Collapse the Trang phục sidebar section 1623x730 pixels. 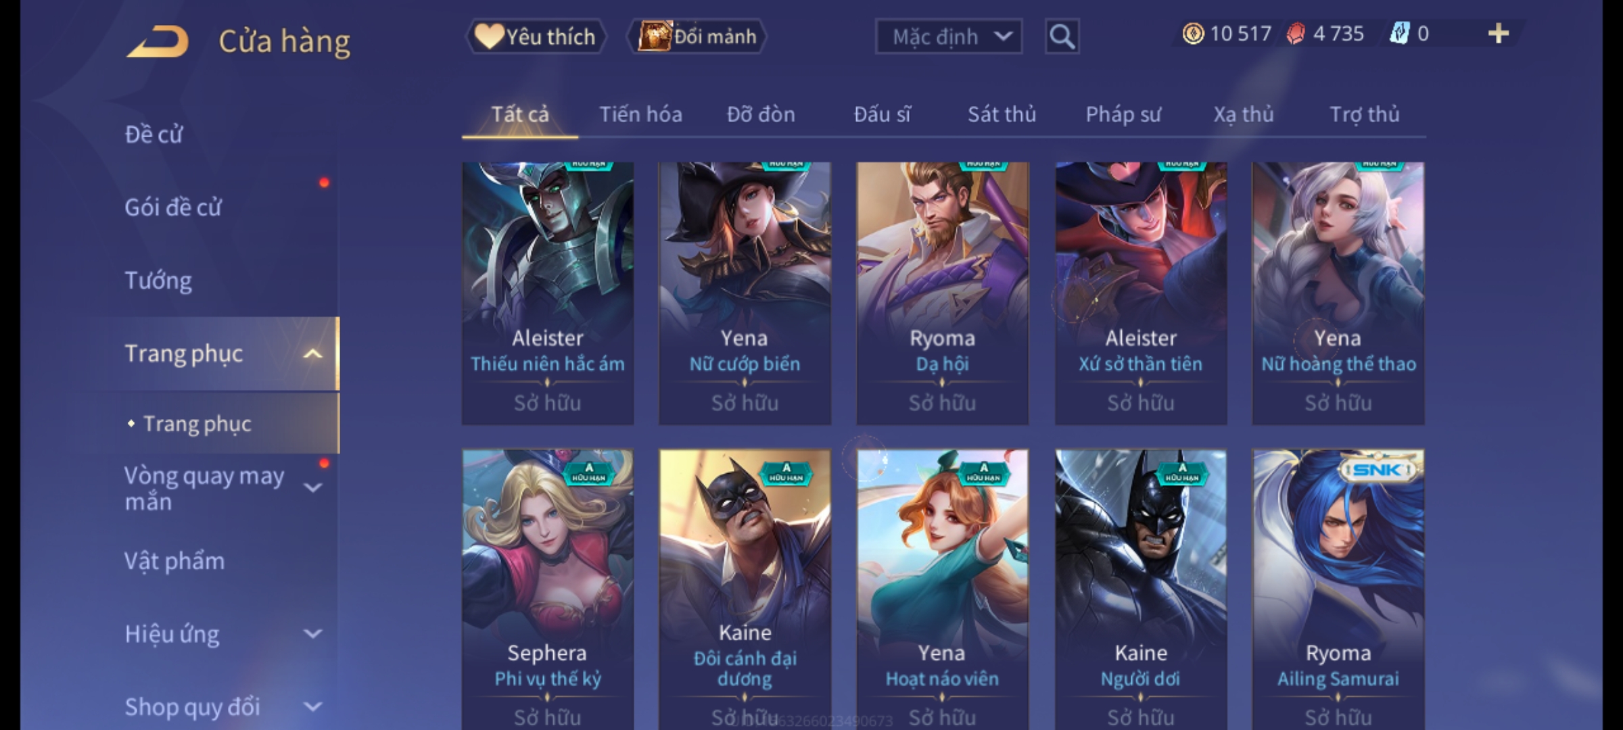[x=312, y=354]
